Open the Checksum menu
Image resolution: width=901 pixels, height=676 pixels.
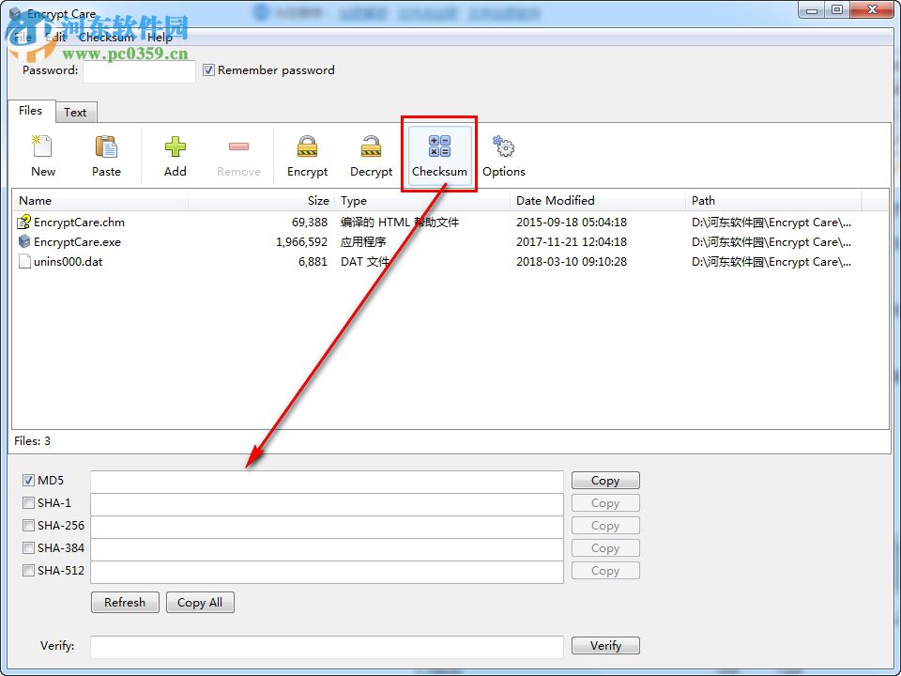pos(106,38)
